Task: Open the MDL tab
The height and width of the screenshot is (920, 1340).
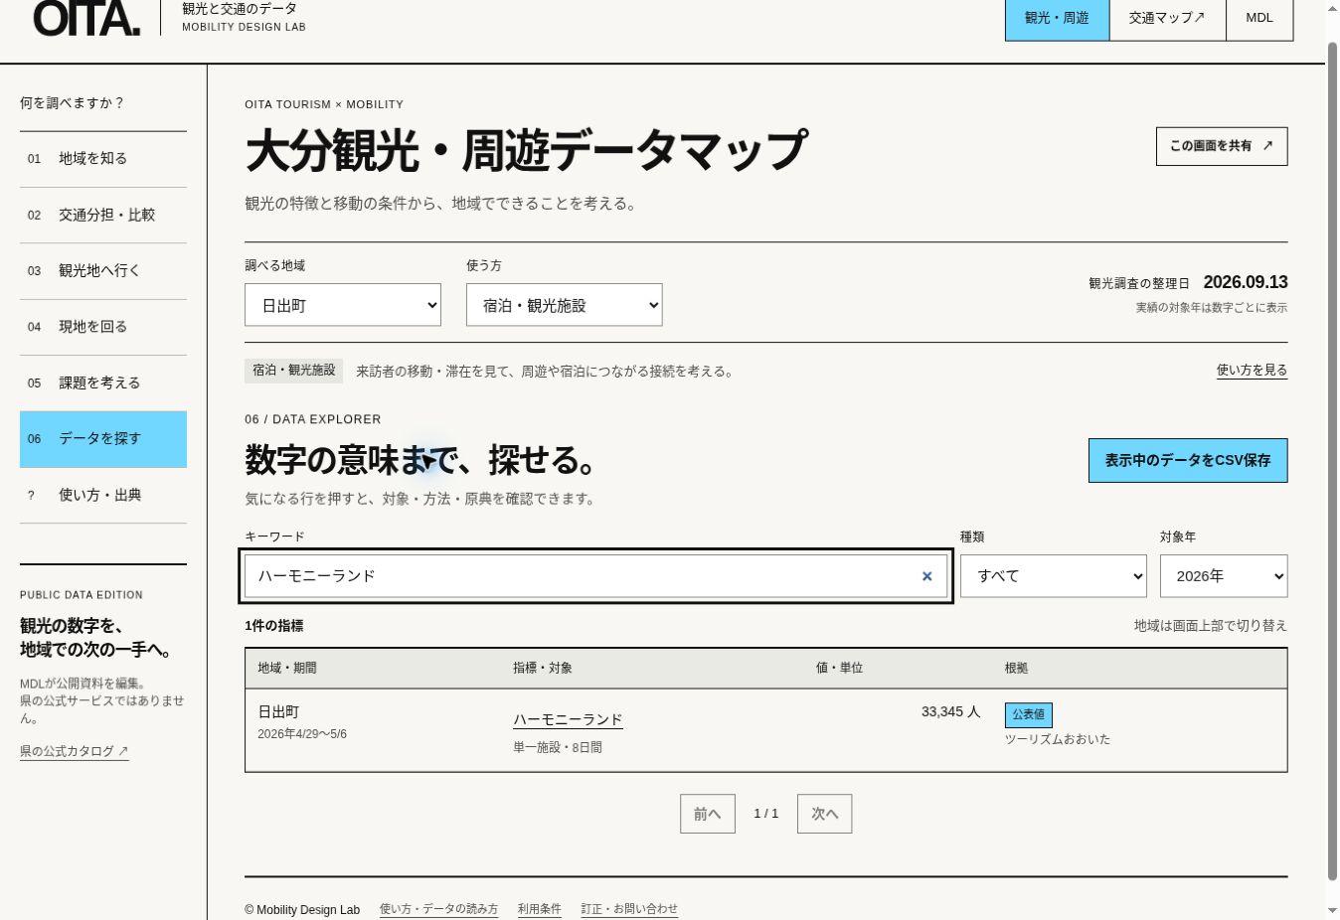Action: click(x=1259, y=18)
